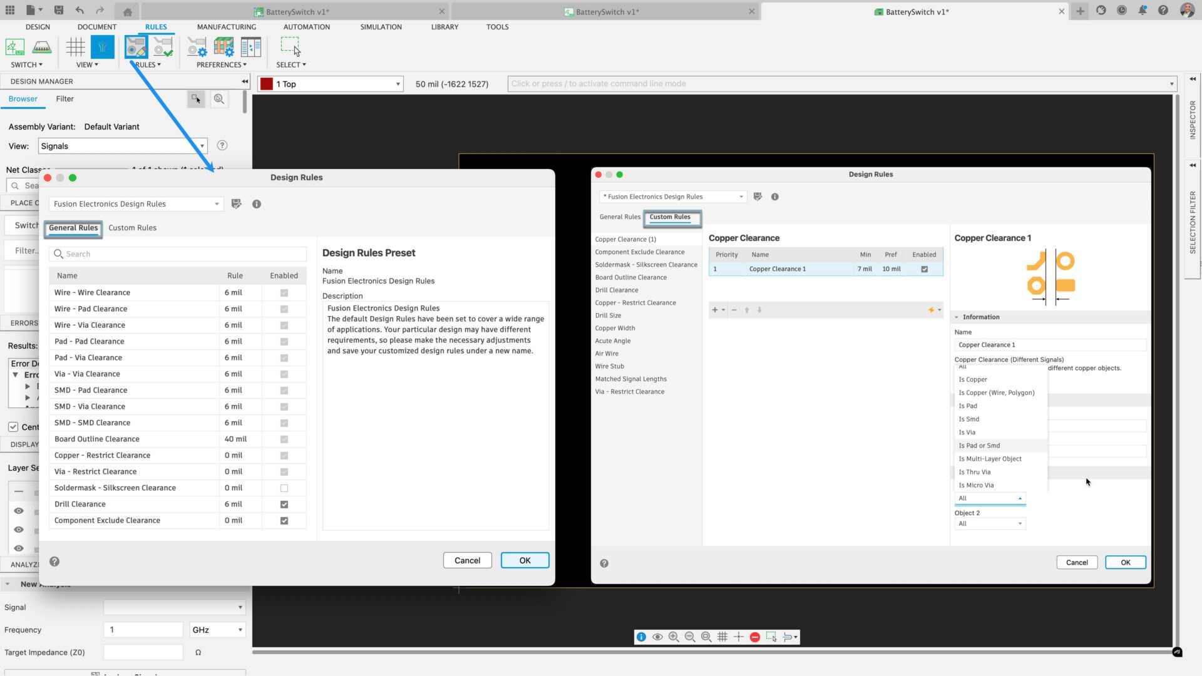Screen dimensions: 1202x676
Task: Open the Fusion Electronics Design Rules dropdown
Action: [x=136, y=204]
